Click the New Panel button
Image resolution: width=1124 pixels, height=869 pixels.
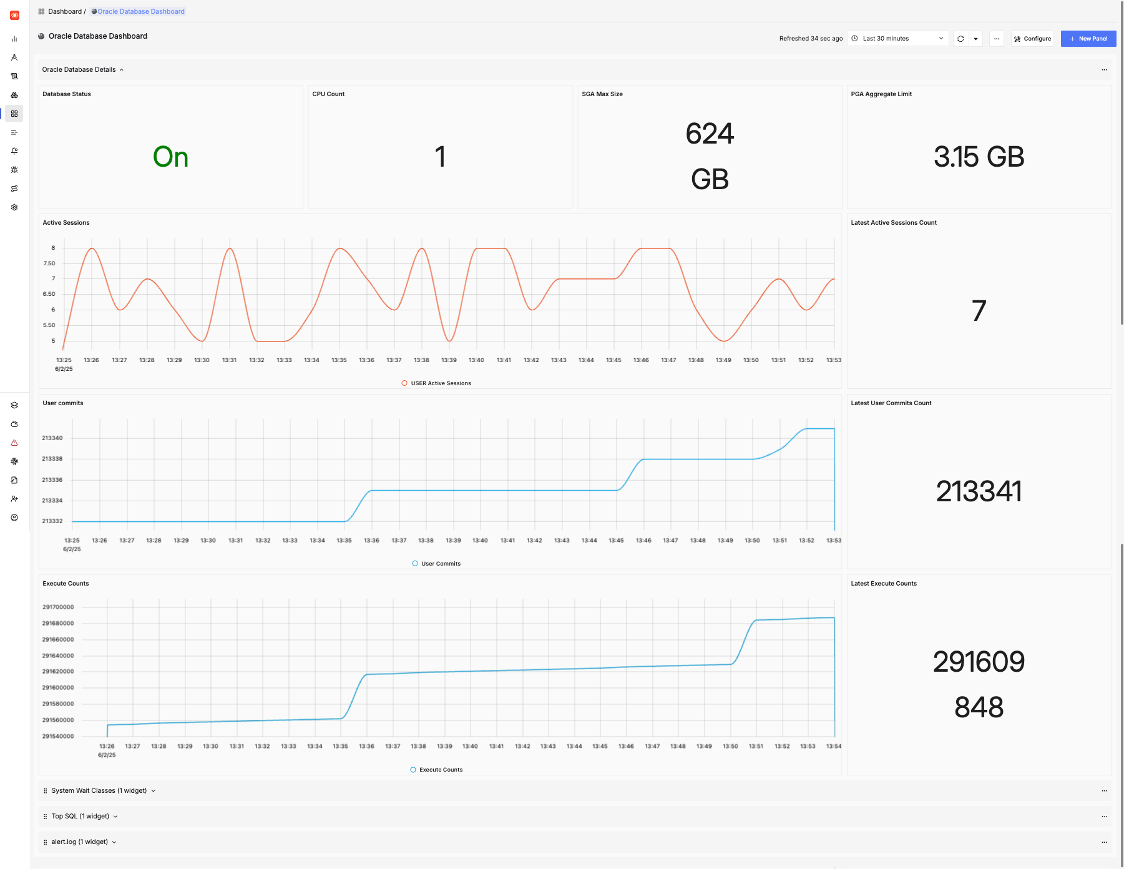point(1088,38)
